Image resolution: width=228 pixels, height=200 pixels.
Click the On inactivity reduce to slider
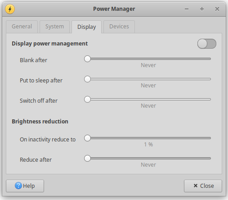pyautogui.click(x=148, y=138)
